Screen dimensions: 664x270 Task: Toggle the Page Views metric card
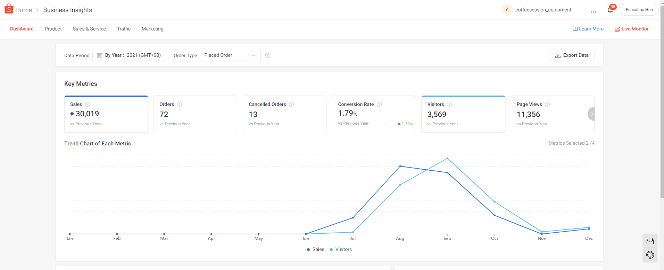[549, 114]
